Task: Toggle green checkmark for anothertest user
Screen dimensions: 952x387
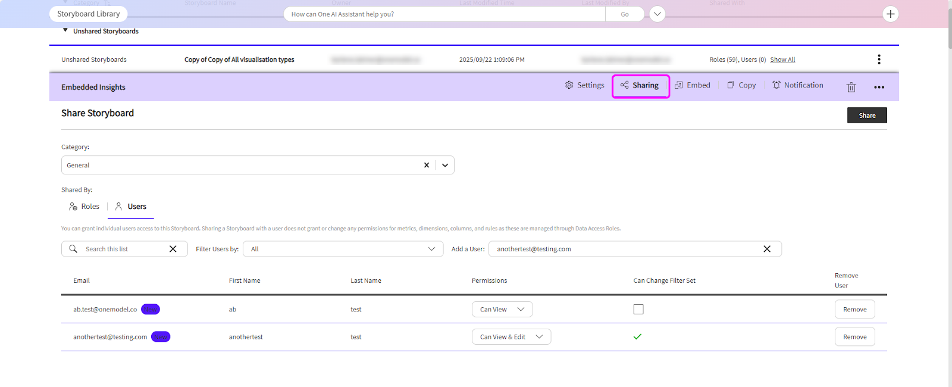Action: click(637, 337)
